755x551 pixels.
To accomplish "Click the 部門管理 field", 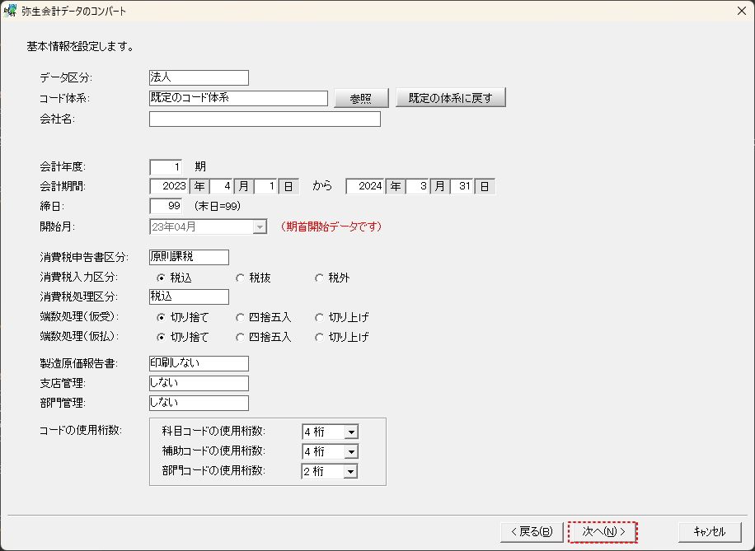I will [199, 403].
